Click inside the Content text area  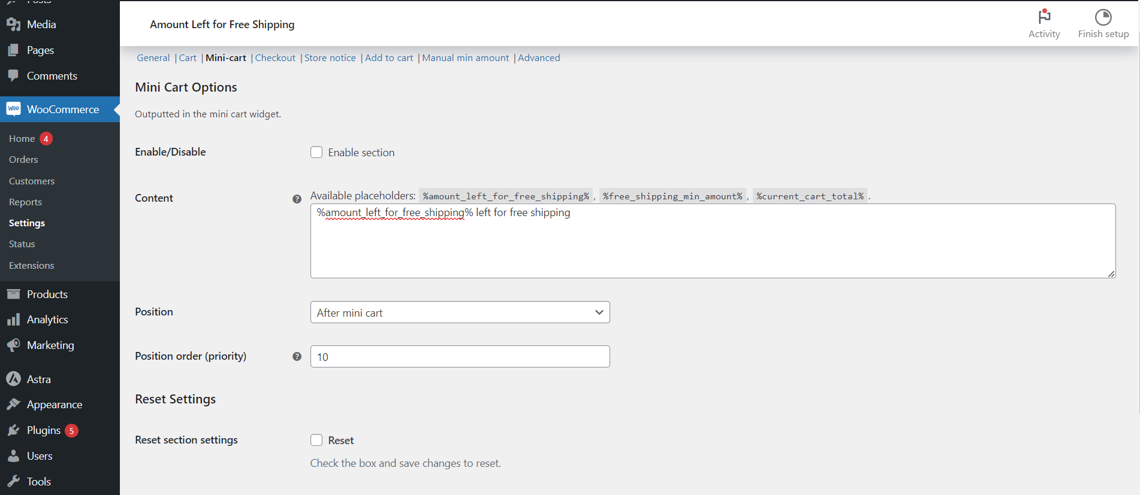[x=712, y=245]
